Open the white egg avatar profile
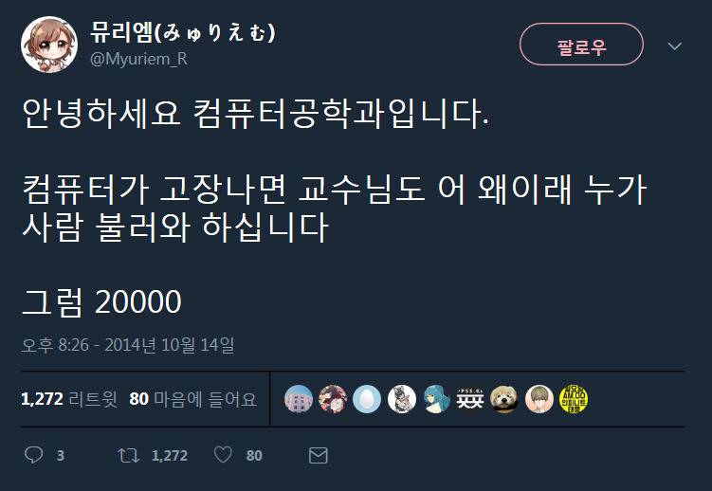This screenshot has width=712, height=491. pos(367,399)
